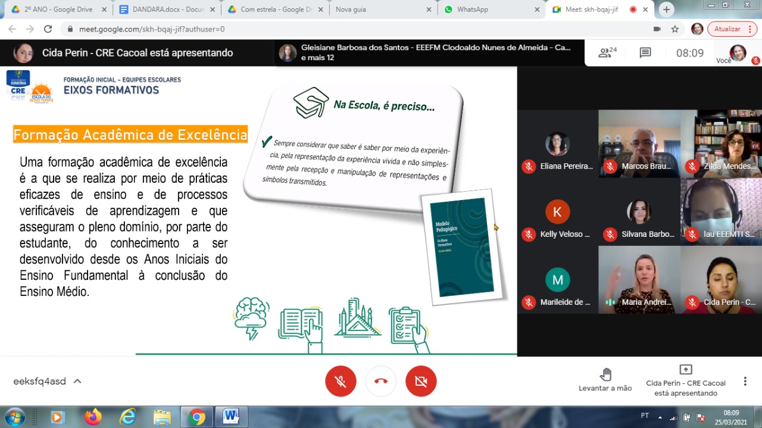
Task: Select Marileide's participant tile
Action: click(558, 280)
